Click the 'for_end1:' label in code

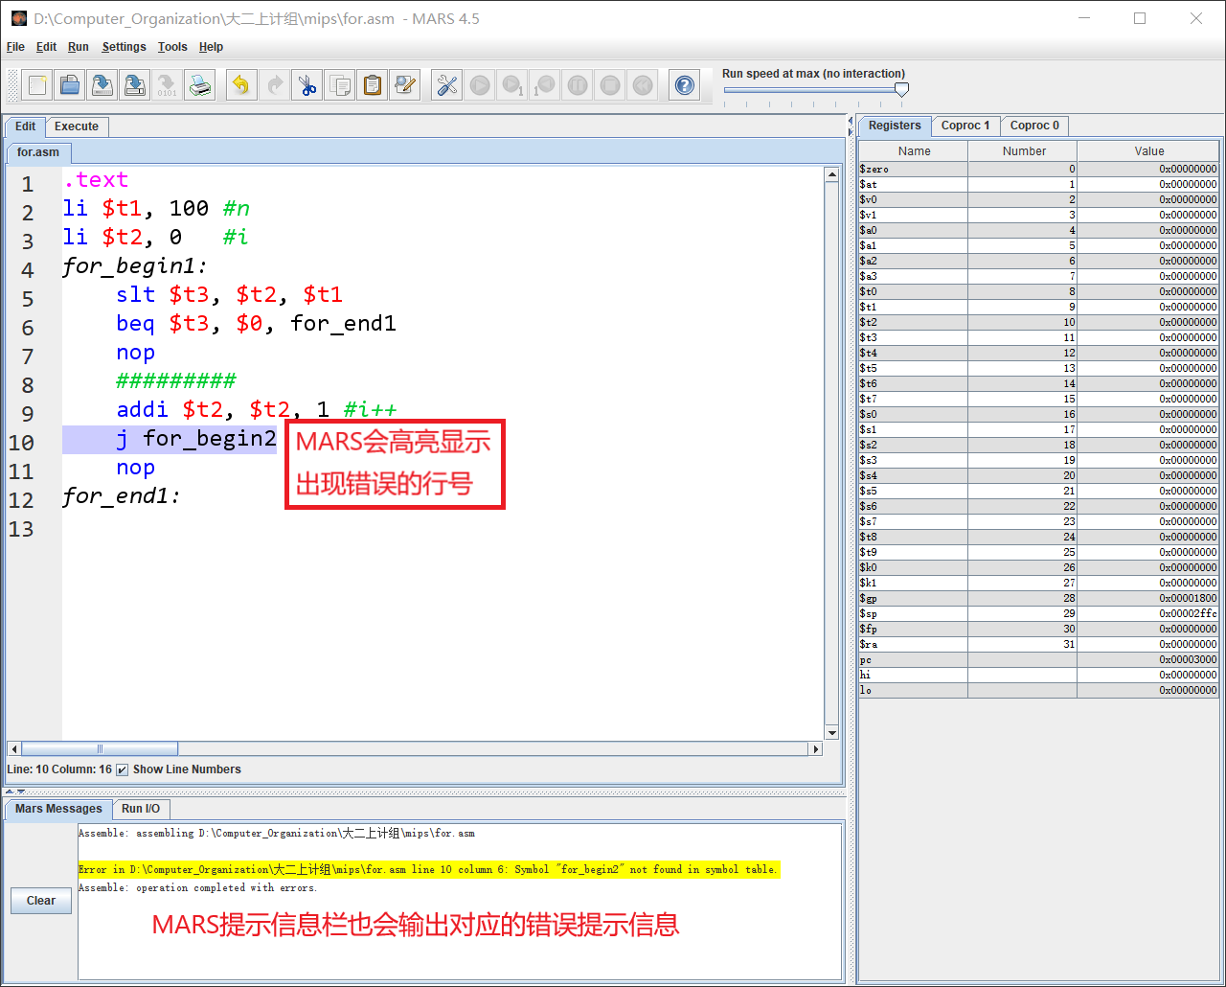click(121, 496)
